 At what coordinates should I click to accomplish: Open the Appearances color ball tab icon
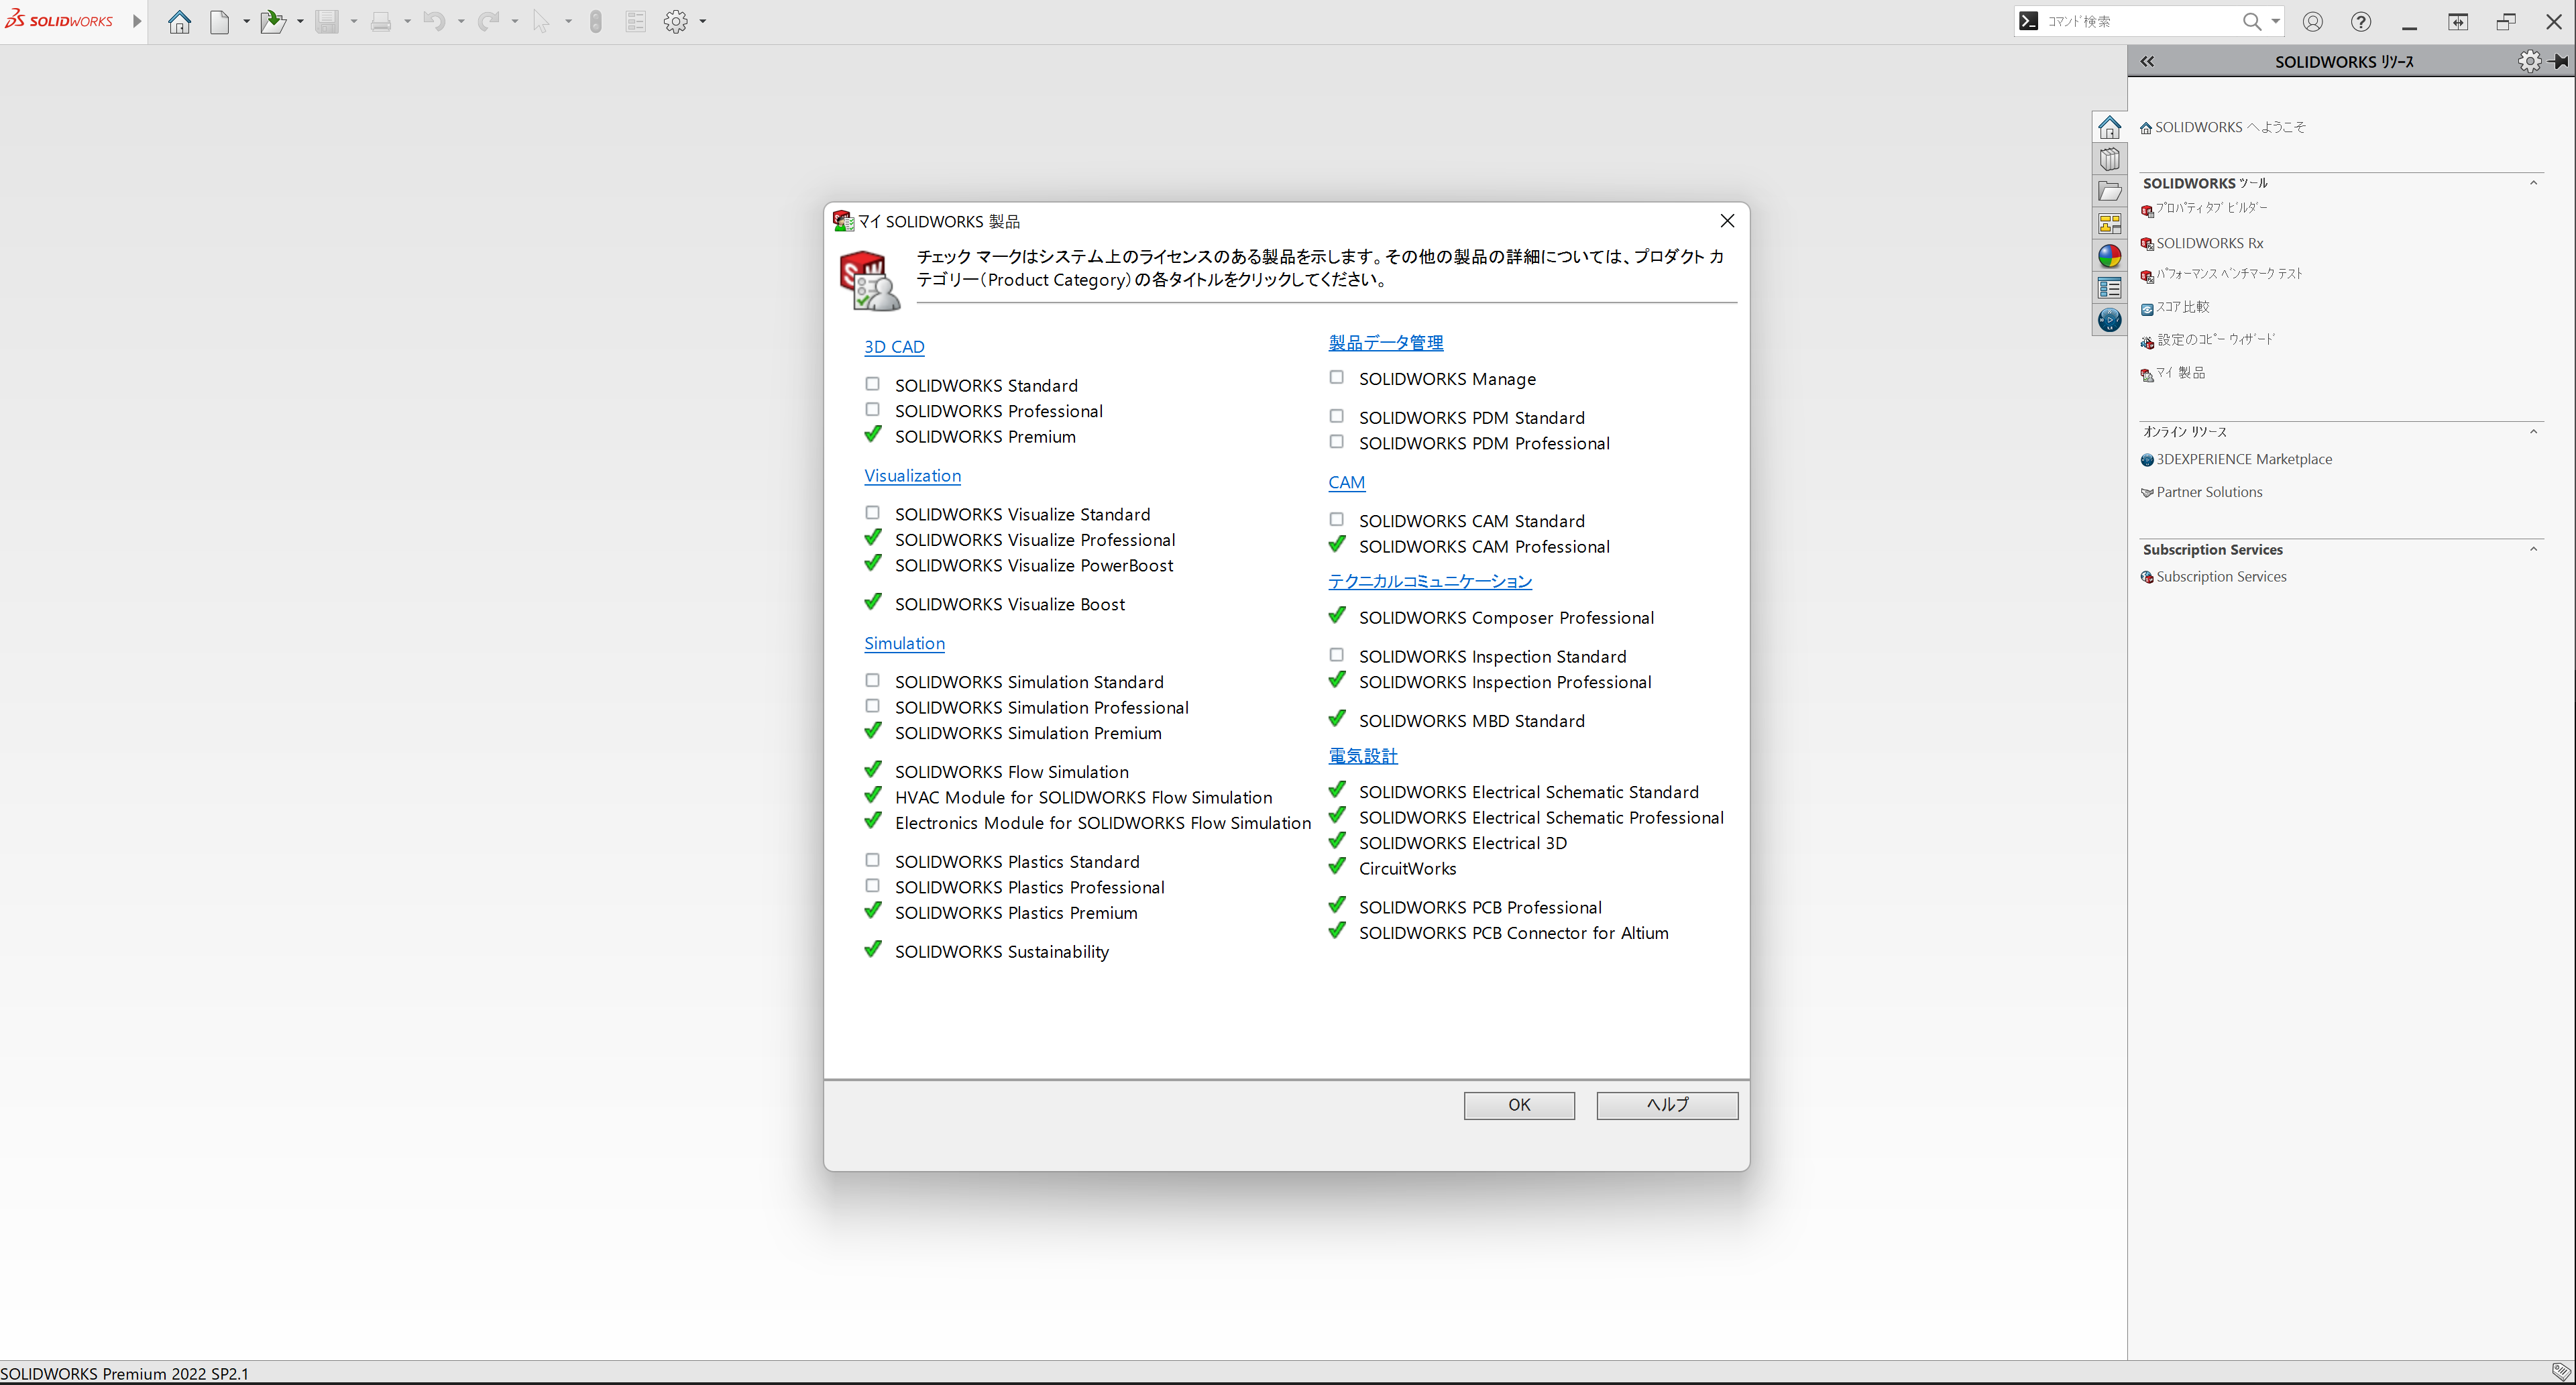tap(2110, 256)
